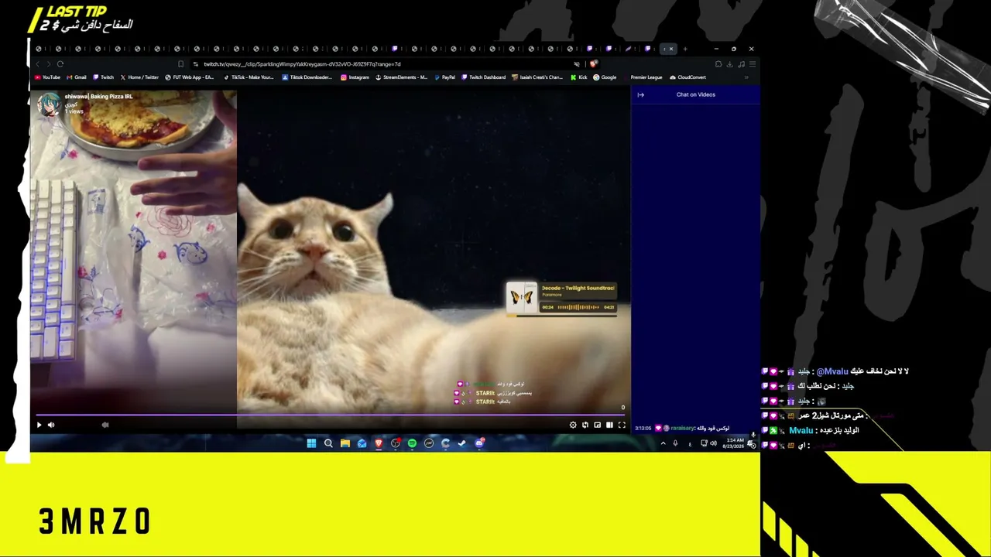The width and height of the screenshot is (991, 557).
Task: Open picture-in-picture for the clip
Action: click(x=597, y=425)
